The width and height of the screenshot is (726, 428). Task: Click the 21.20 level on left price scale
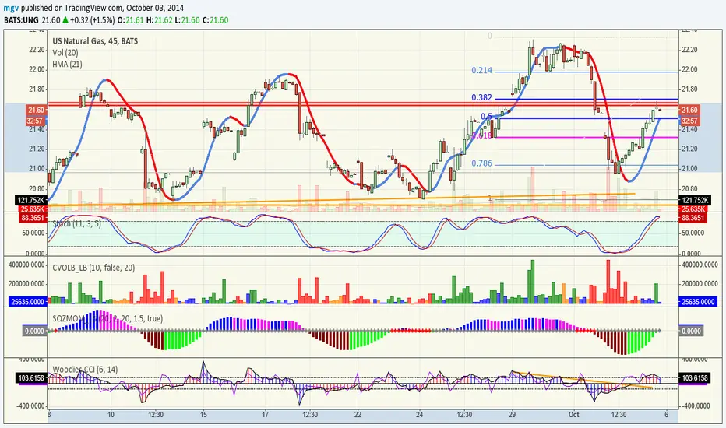point(37,149)
